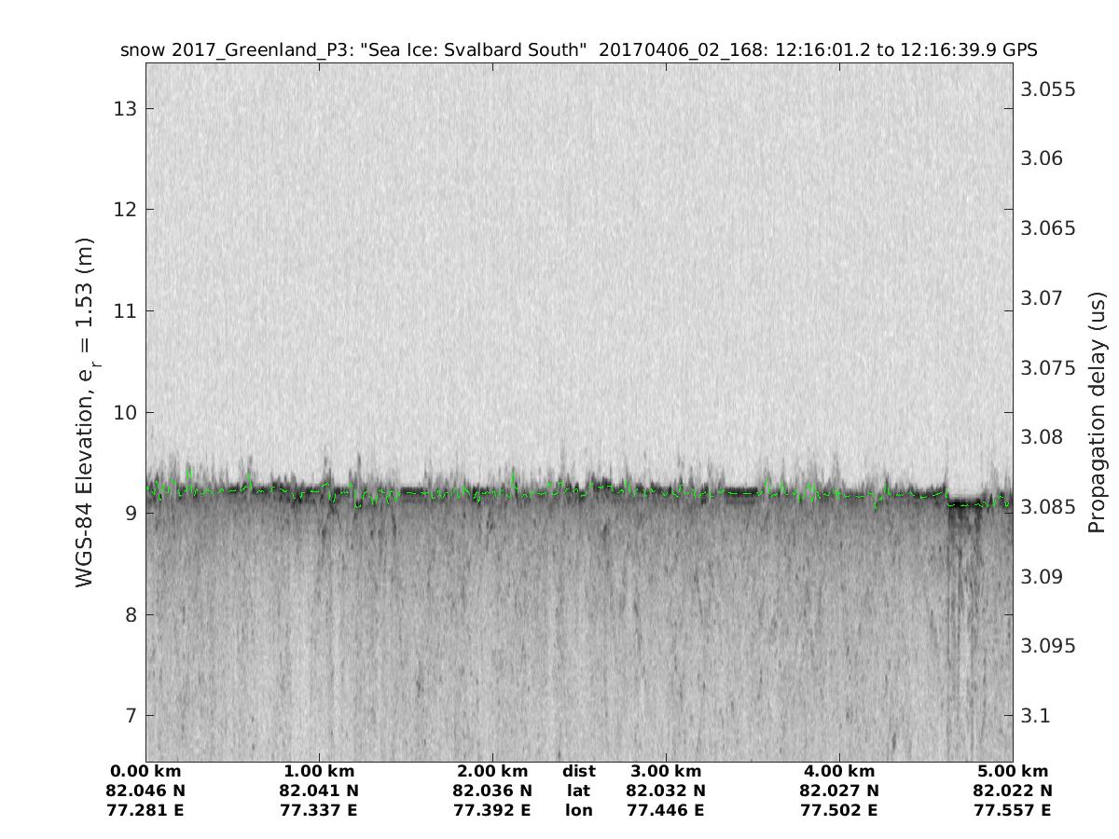Click the 3.085 propagation delay tick
The height and width of the screenshot is (839, 1119).
1049,507
